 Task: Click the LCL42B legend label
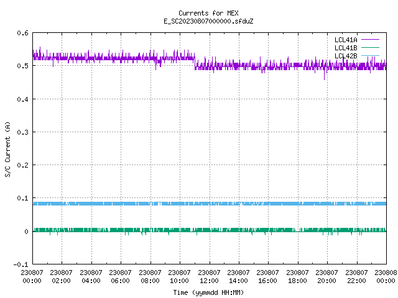coord(346,56)
